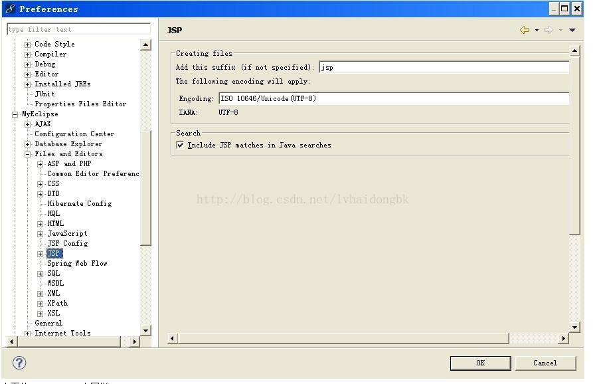The width and height of the screenshot is (593, 384).
Task: Expand the DTD tree node
Action: pyautogui.click(x=40, y=194)
